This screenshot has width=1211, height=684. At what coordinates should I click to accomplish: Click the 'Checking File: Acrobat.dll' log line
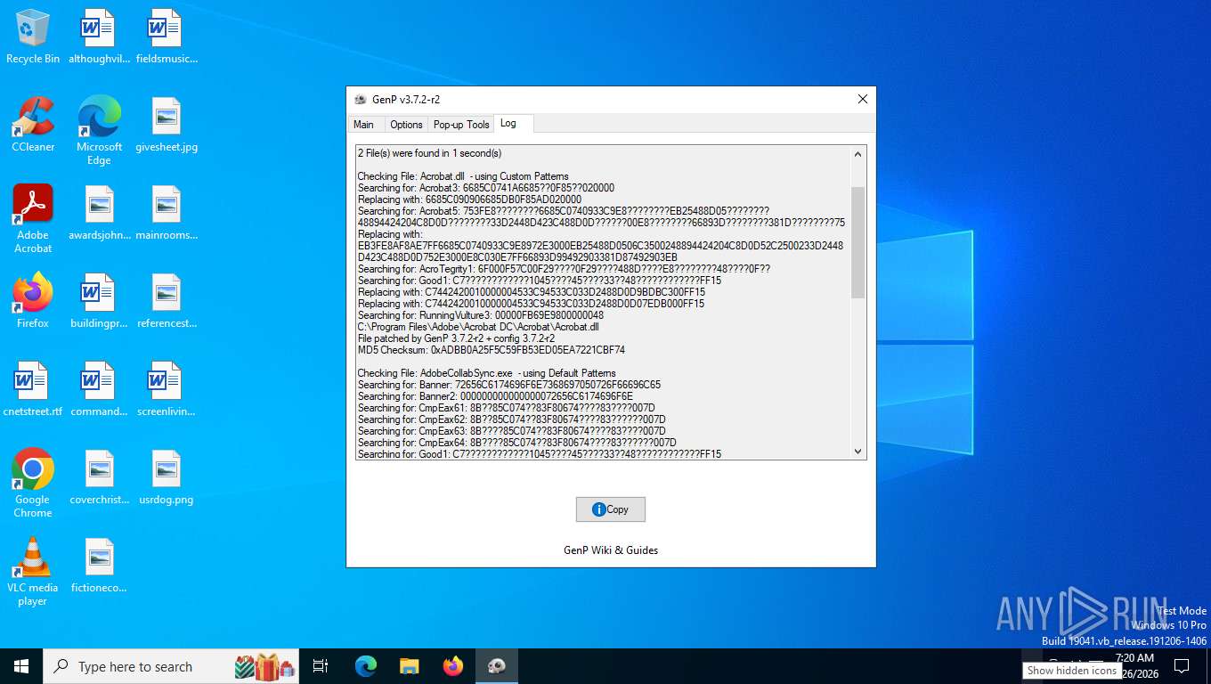coord(463,176)
